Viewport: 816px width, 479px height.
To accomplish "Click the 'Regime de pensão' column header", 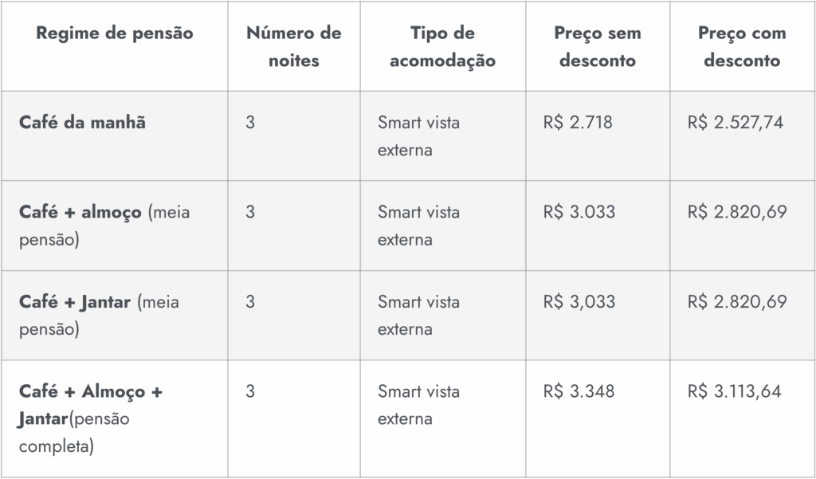I will click(x=115, y=33).
